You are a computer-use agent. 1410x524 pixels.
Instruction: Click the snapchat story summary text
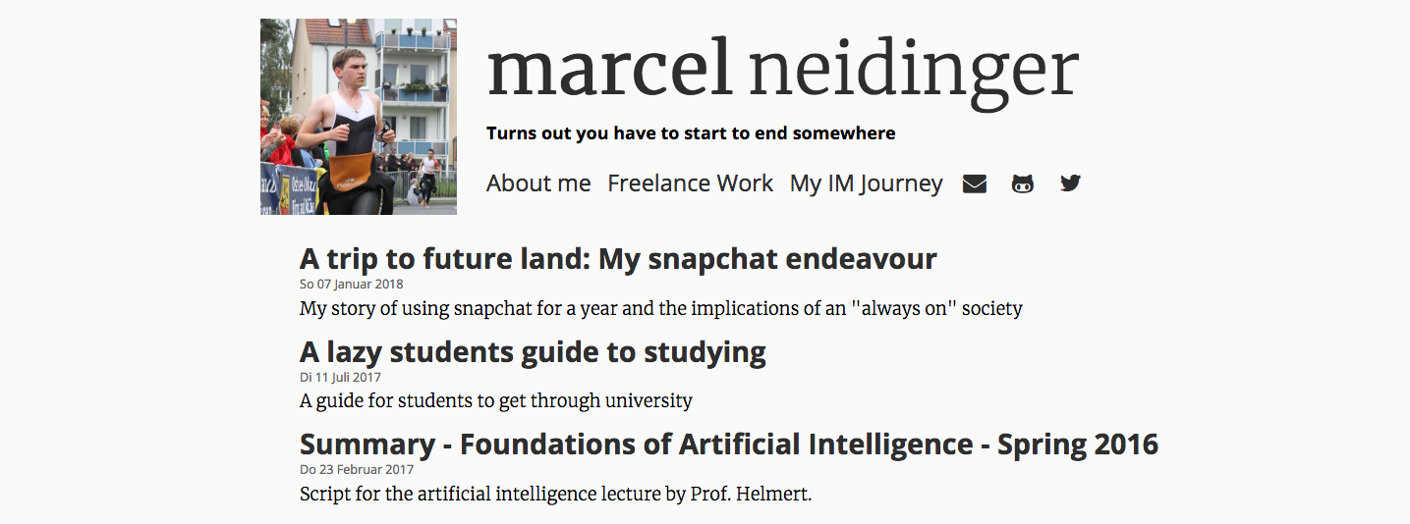(661, 308)
